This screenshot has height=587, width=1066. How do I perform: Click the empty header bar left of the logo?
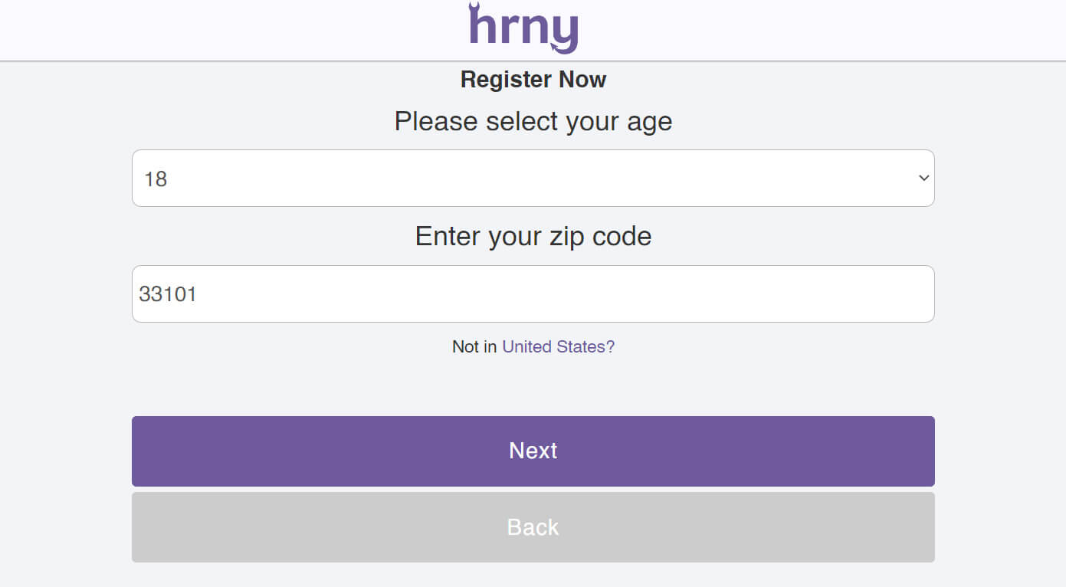click(x=230, y=29)
